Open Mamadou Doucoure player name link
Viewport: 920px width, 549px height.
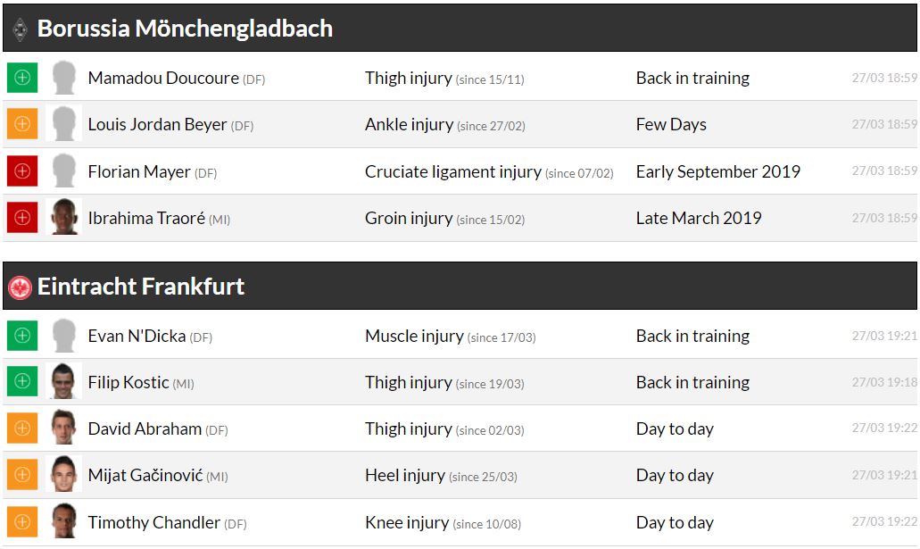(x=163, y=78)
